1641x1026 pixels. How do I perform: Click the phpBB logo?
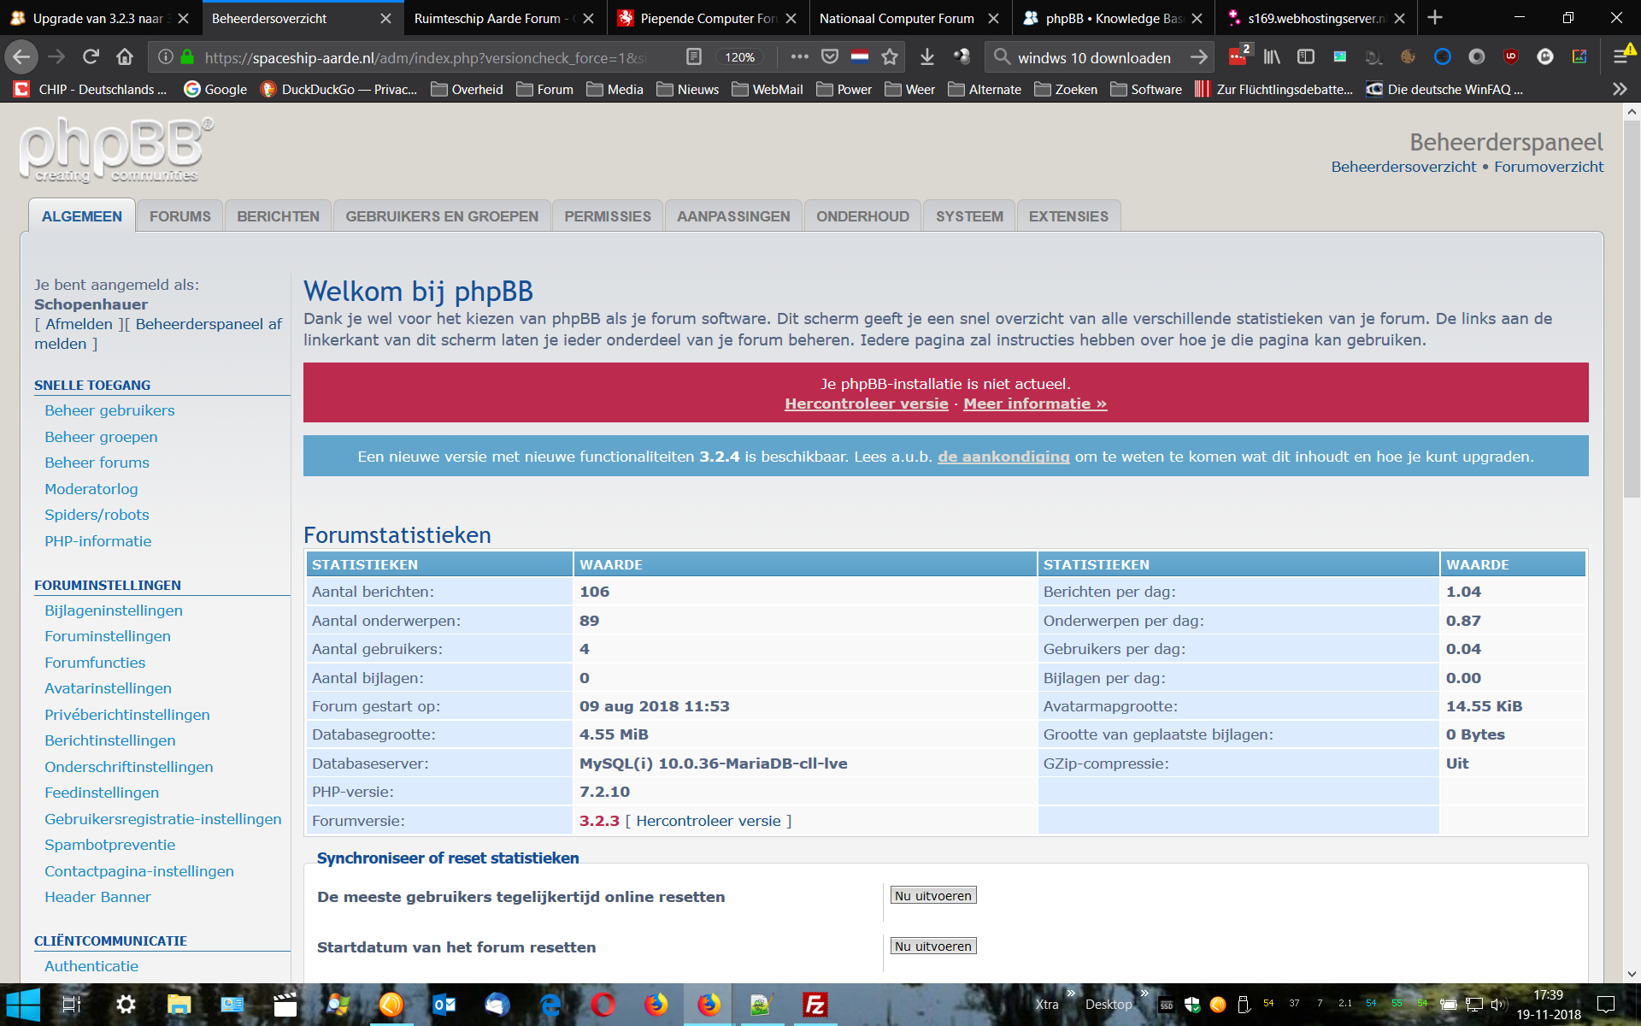click(116, 150)
